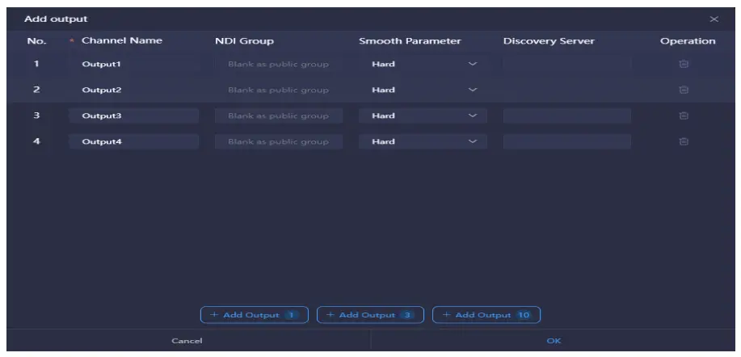Image resolution: width=741 pixels, height=357 pixels.
Task: Click the No. column header
Action: click(37, 41)
